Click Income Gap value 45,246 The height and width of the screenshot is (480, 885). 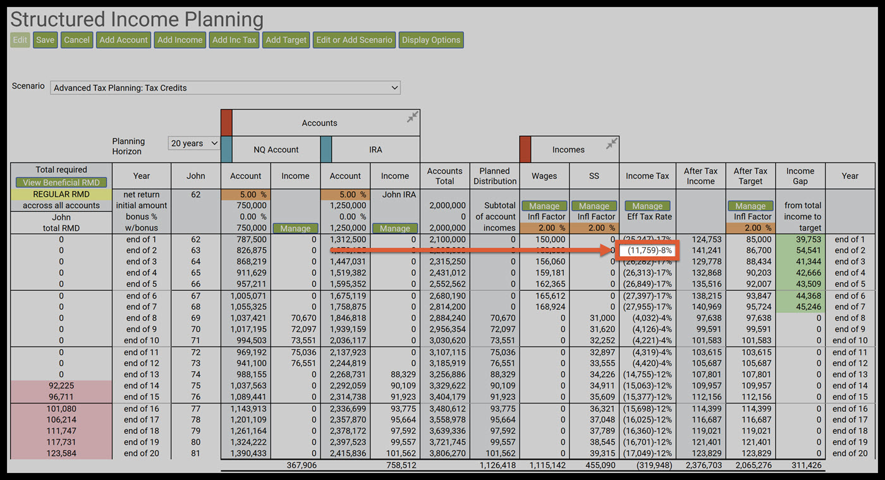808,307
